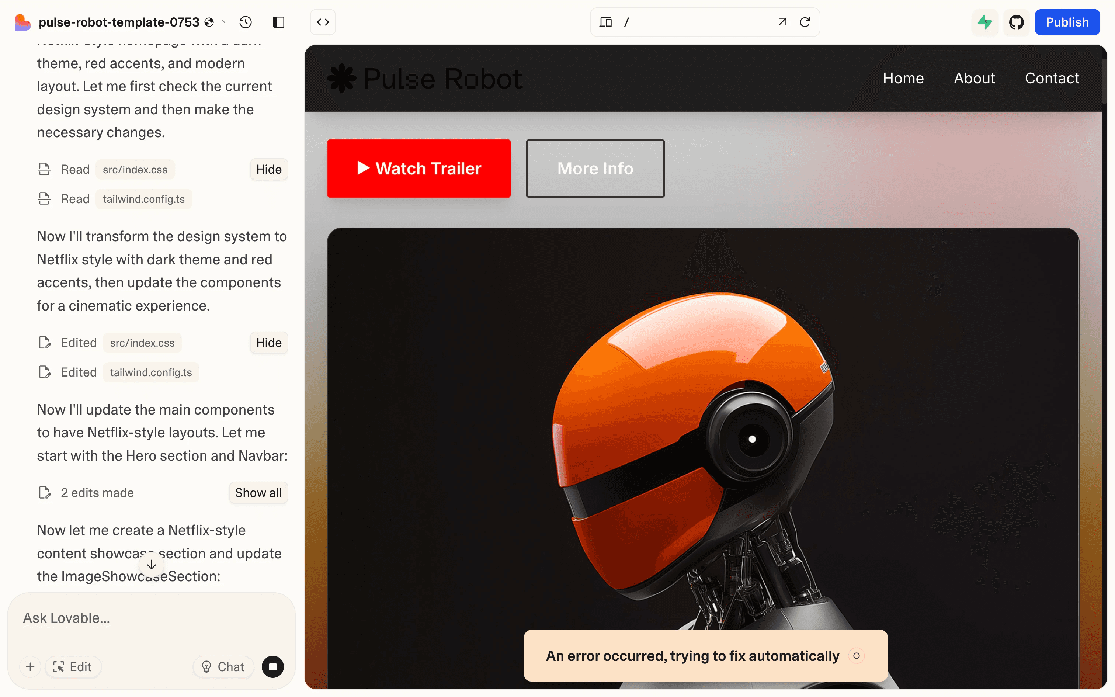Screen dimensions: 1115x697
Task: Click the Edited src/index.css file chip
Action: (142, 343)
